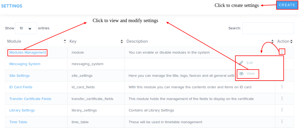
Task: Sort table by Module column arrows
Action: coord(65,42)
